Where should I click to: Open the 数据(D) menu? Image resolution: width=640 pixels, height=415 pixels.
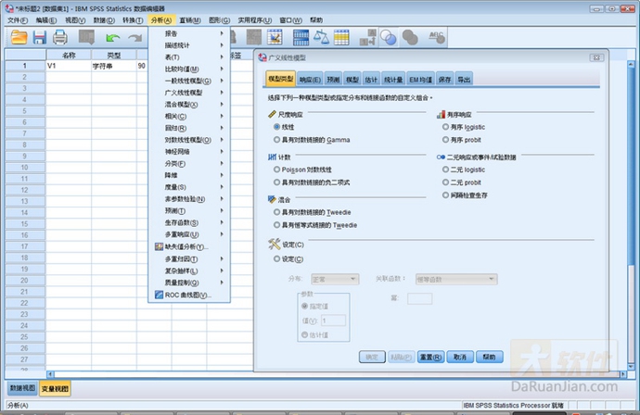pyautogui.click(x=104, y=20)
